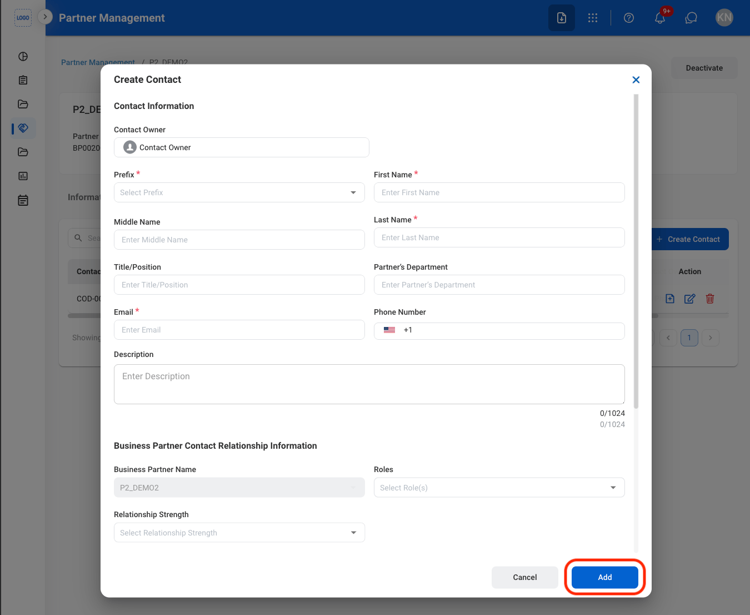
Task: Click the Cancel button
Action: point(525,577)
